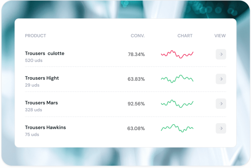This screenshot has width=251, height=168.
Task: Open the Trousers Hight arrow button
Action: 221,79
